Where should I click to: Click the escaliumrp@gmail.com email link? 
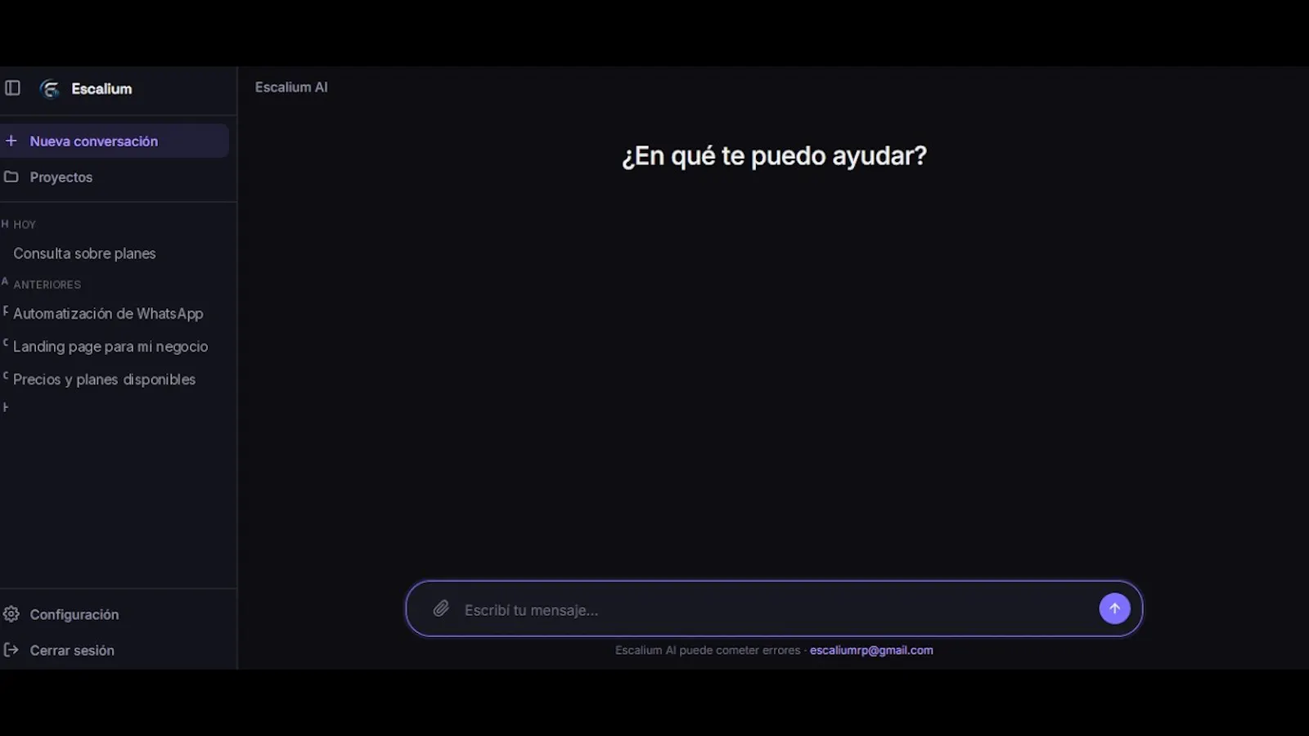(871, 650)
